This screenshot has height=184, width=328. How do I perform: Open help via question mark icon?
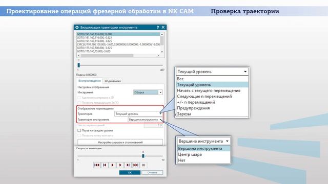click(x=158, y=27)
